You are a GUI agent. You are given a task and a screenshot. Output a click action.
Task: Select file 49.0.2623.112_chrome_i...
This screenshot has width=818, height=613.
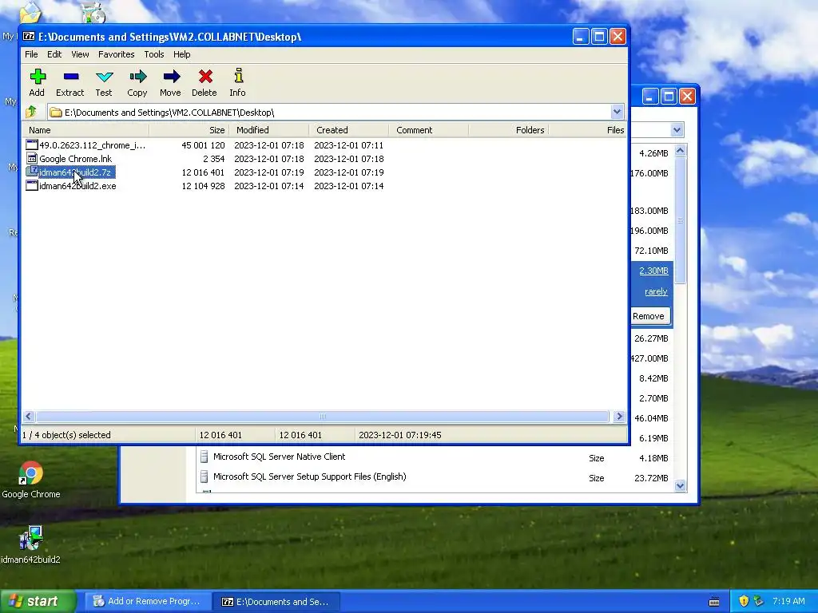93,145
